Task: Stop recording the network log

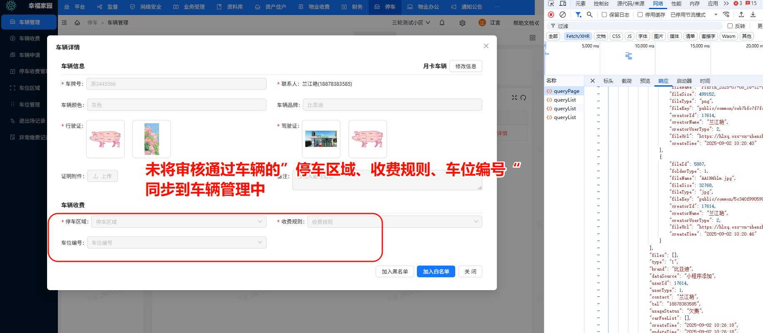Action: [551, 15]
